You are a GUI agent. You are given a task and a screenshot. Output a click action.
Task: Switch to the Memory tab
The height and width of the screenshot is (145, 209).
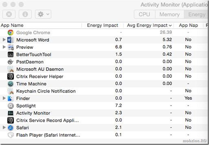click(x=170, y=14)
